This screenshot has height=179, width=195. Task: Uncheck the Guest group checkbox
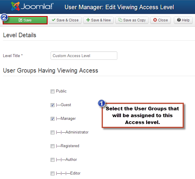(x=52, y=105)
